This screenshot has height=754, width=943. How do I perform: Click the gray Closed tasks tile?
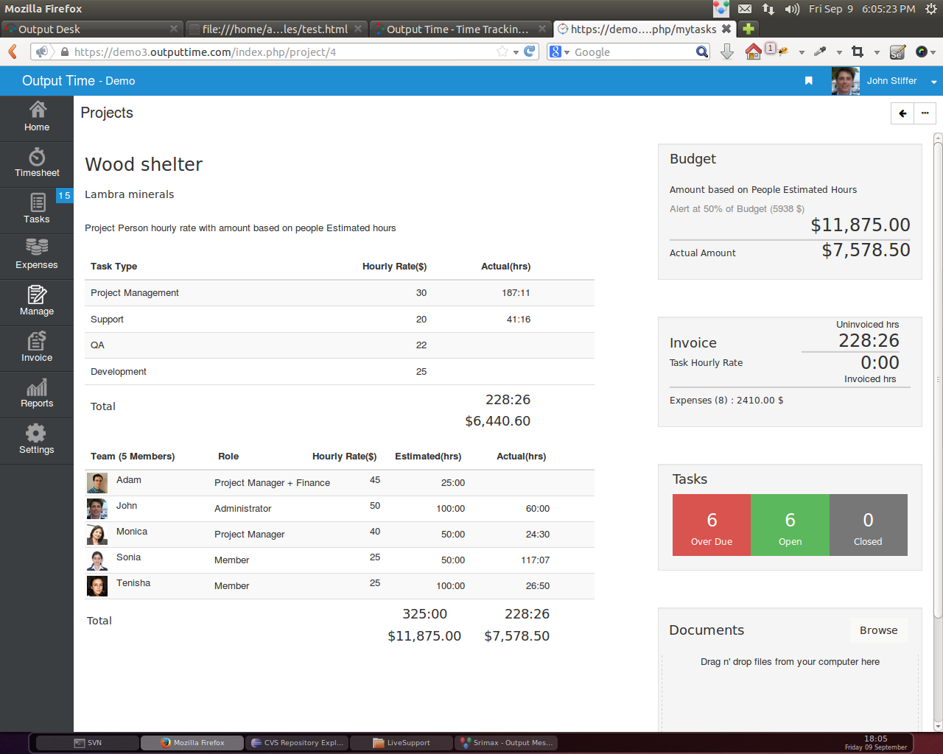869,525
